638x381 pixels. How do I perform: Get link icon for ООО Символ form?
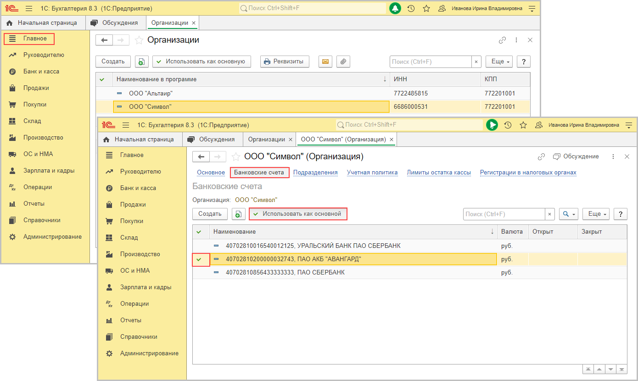pyautogui.click(x=541, y=157)
